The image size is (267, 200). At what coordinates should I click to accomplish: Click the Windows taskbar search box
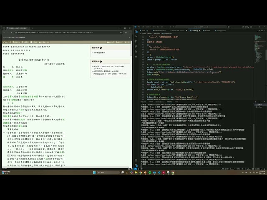coord(108,172)
